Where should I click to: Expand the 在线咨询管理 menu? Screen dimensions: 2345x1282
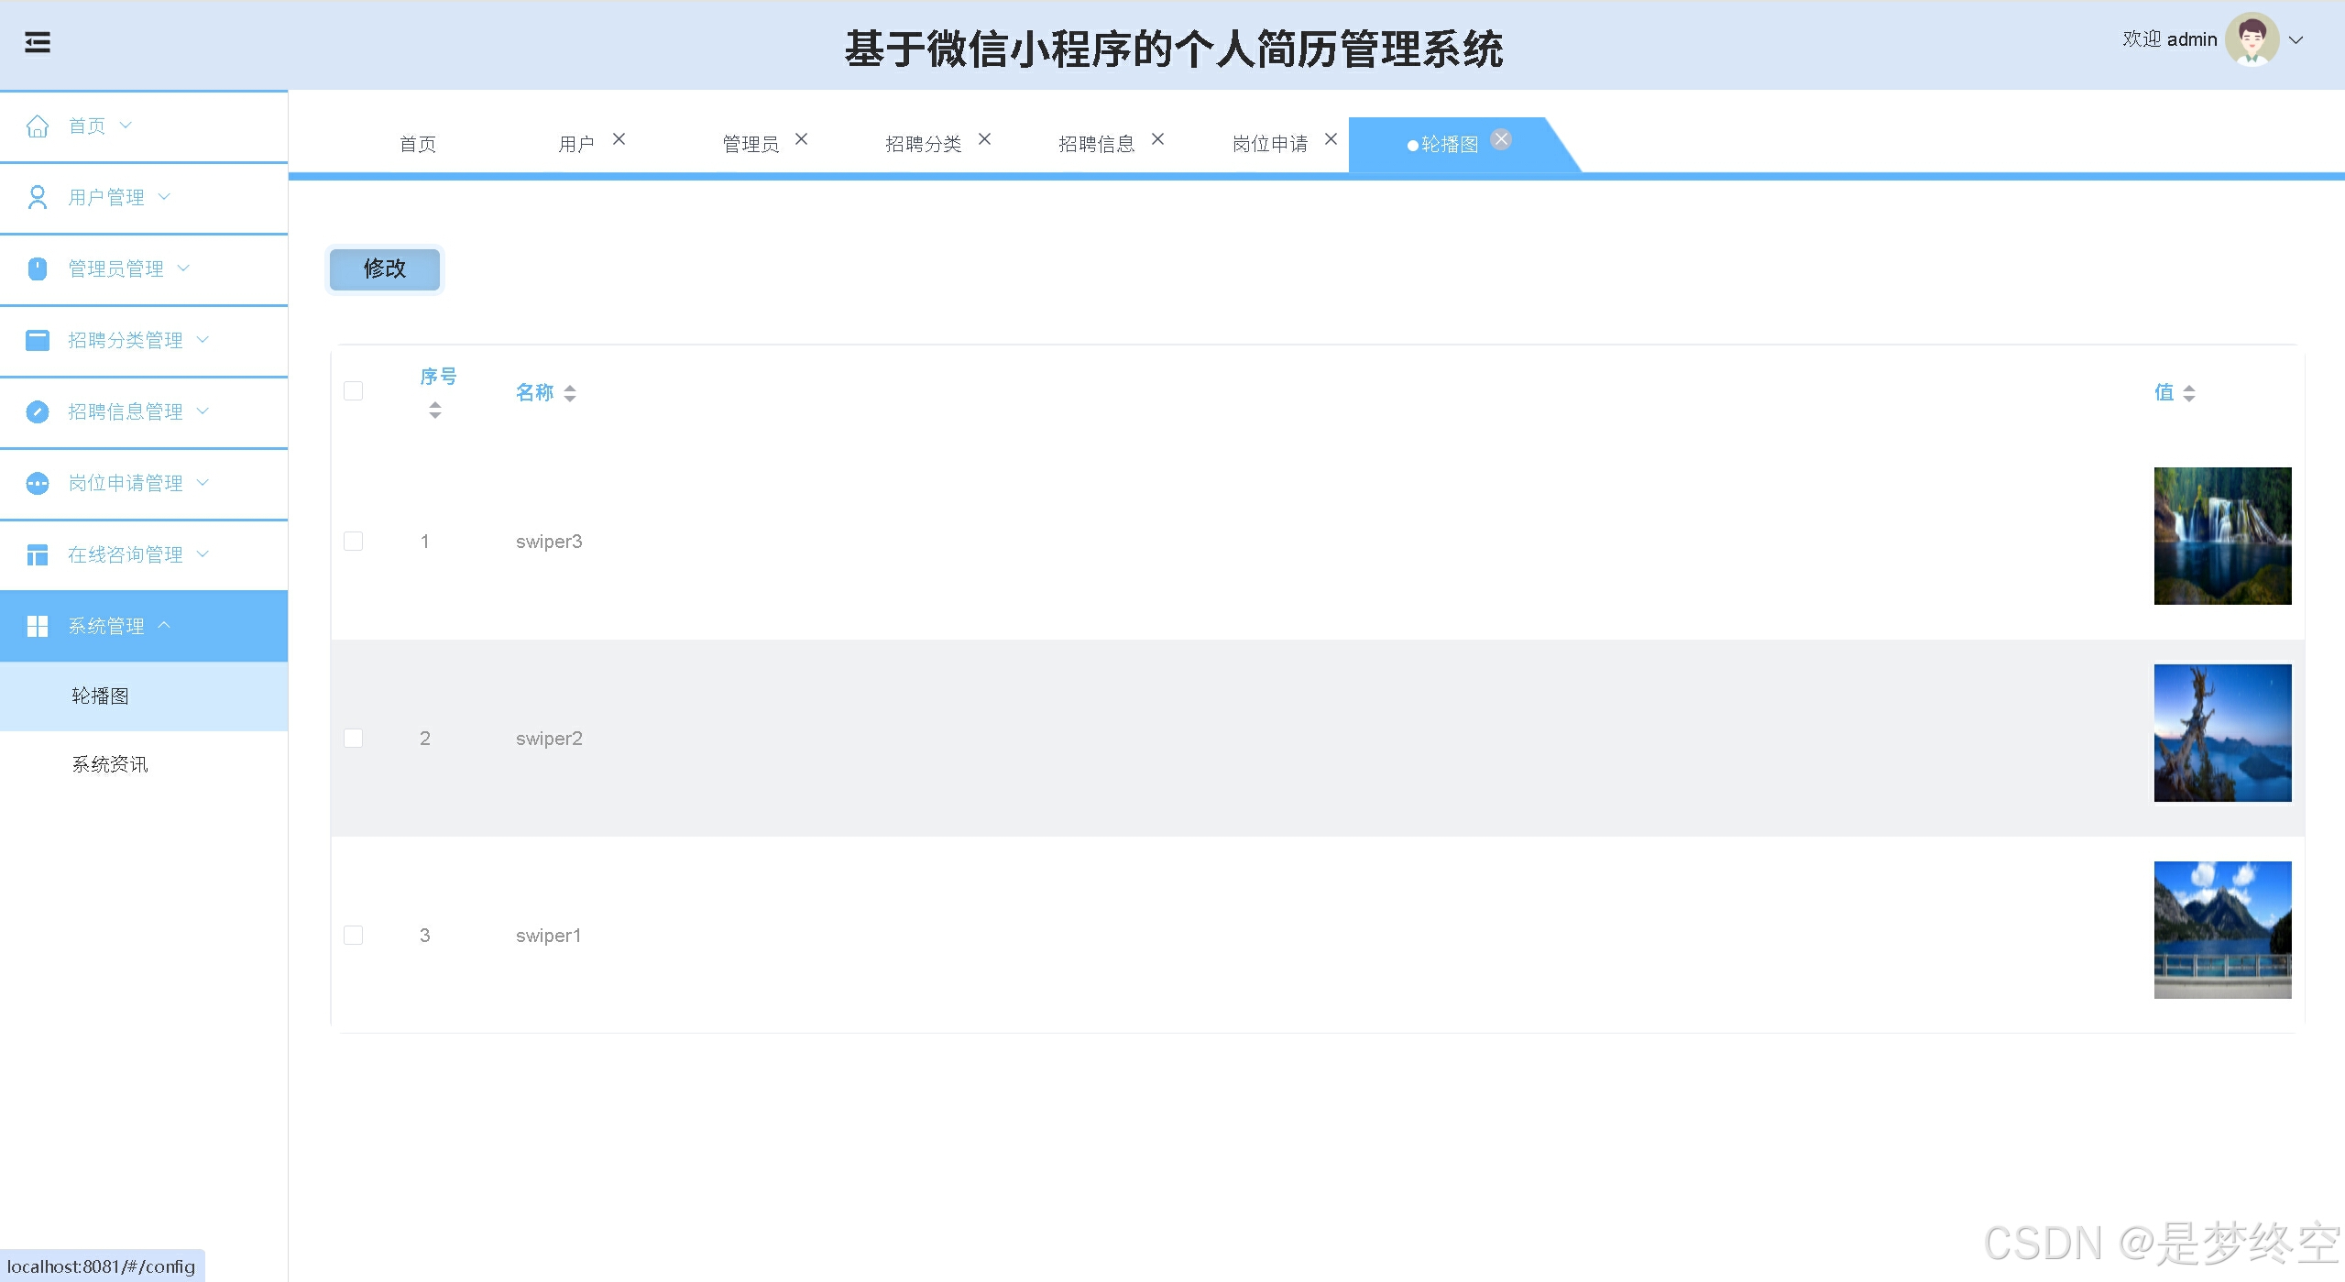(x=126, y=554)
